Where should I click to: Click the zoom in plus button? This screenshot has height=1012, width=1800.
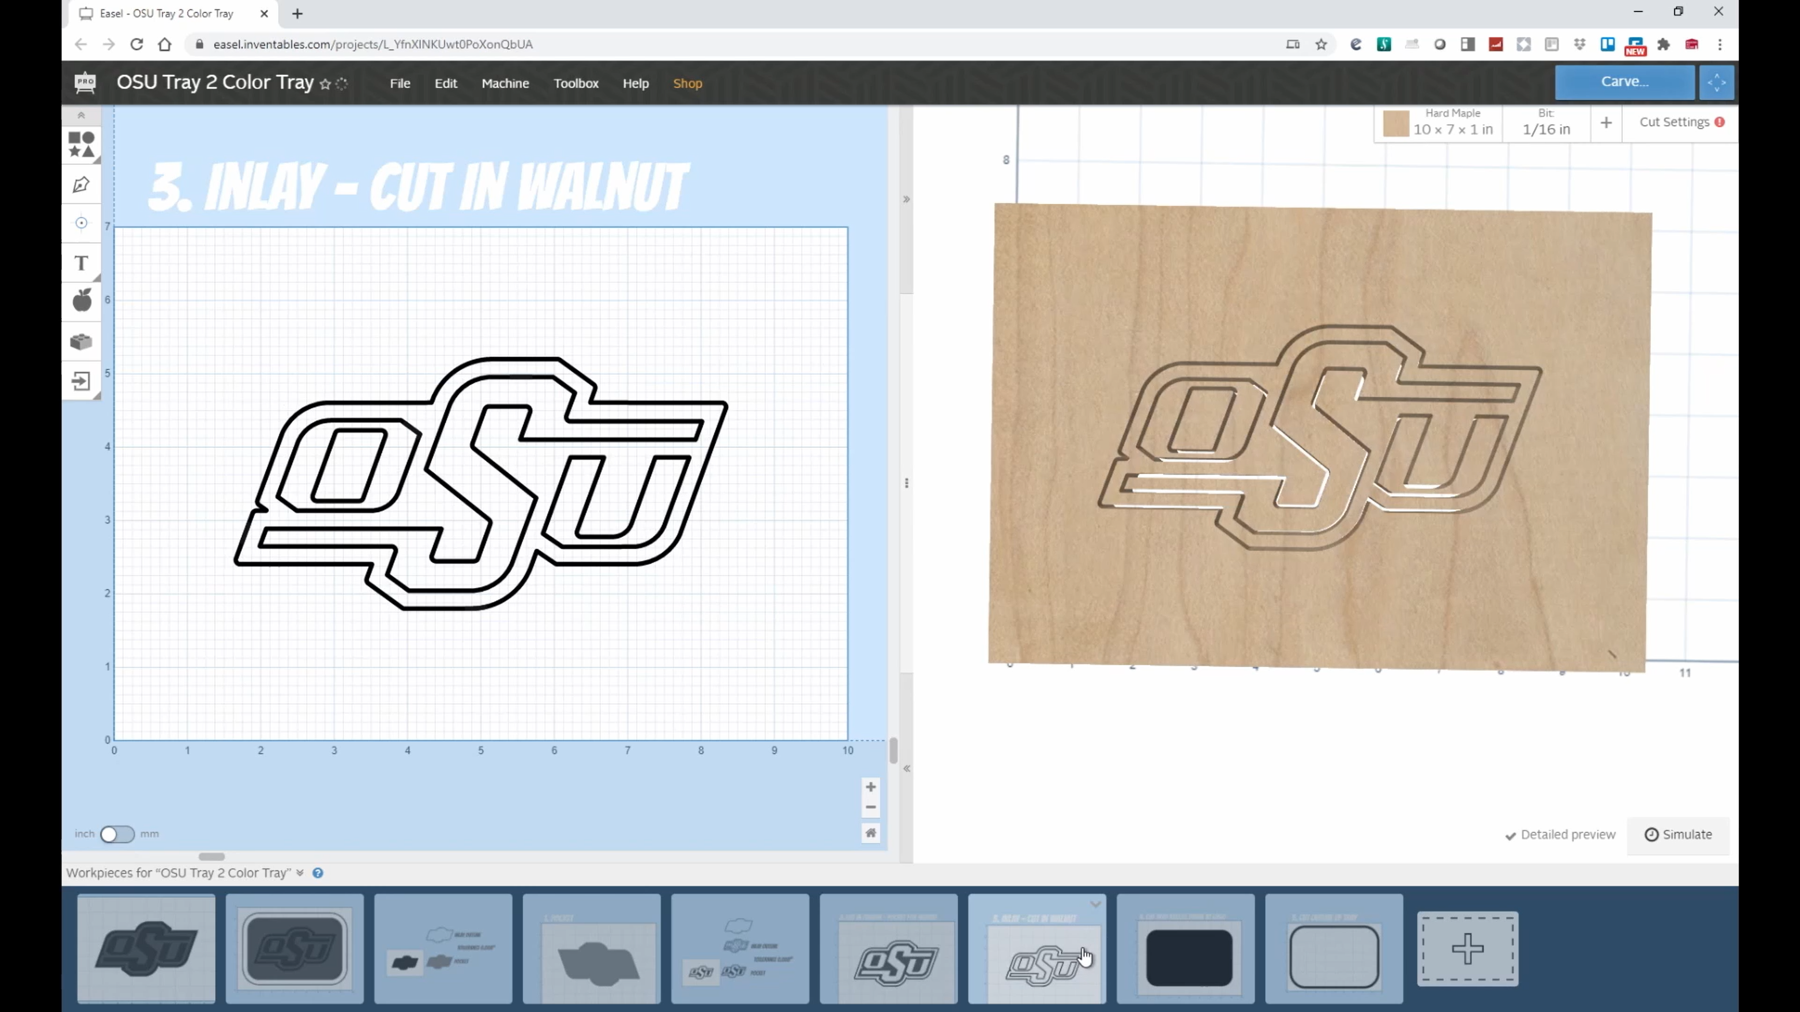pos(870,787)
